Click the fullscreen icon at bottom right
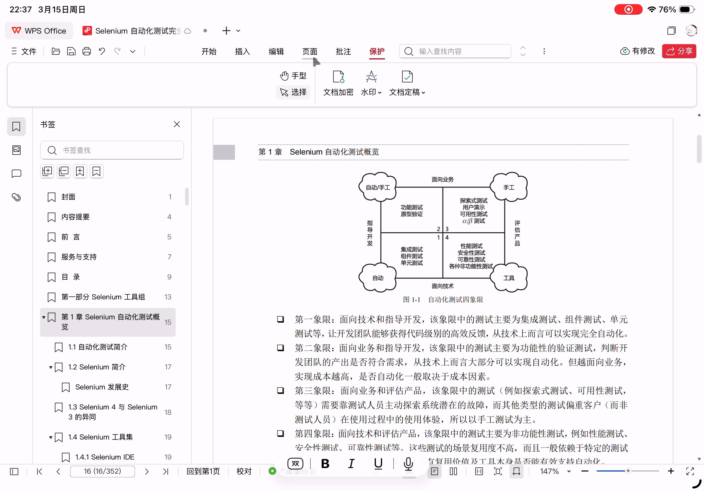 coord(690,471)
